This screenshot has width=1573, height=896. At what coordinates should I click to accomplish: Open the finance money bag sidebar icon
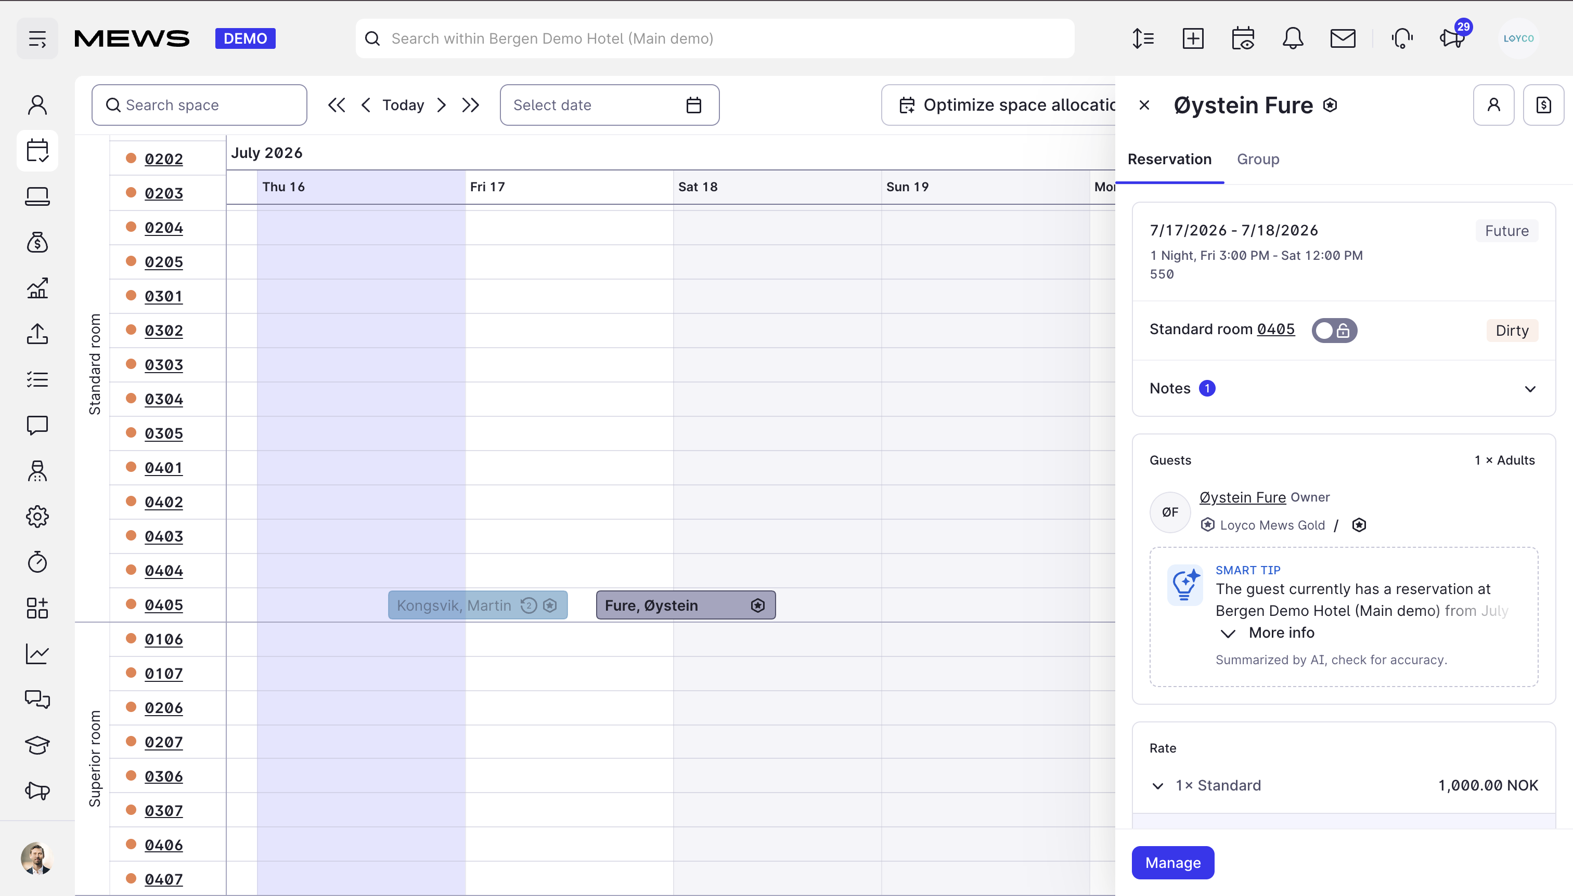[x=37, y=243]
